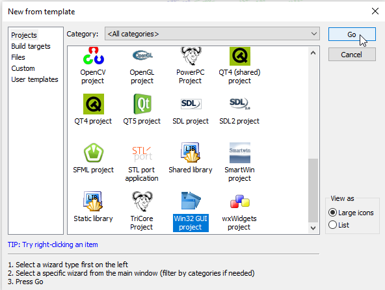Screen dimensions: 385x290
Task: Select the SmartWin project icon
Action: click(239, 153)
